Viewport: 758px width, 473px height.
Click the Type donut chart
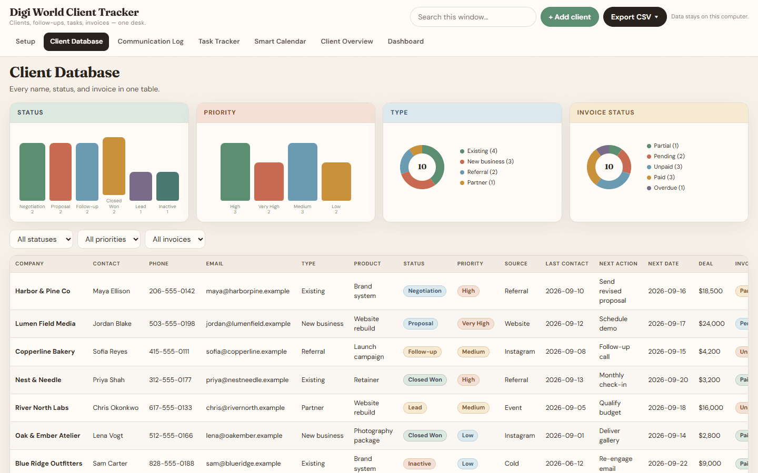(x=422, y=167)
